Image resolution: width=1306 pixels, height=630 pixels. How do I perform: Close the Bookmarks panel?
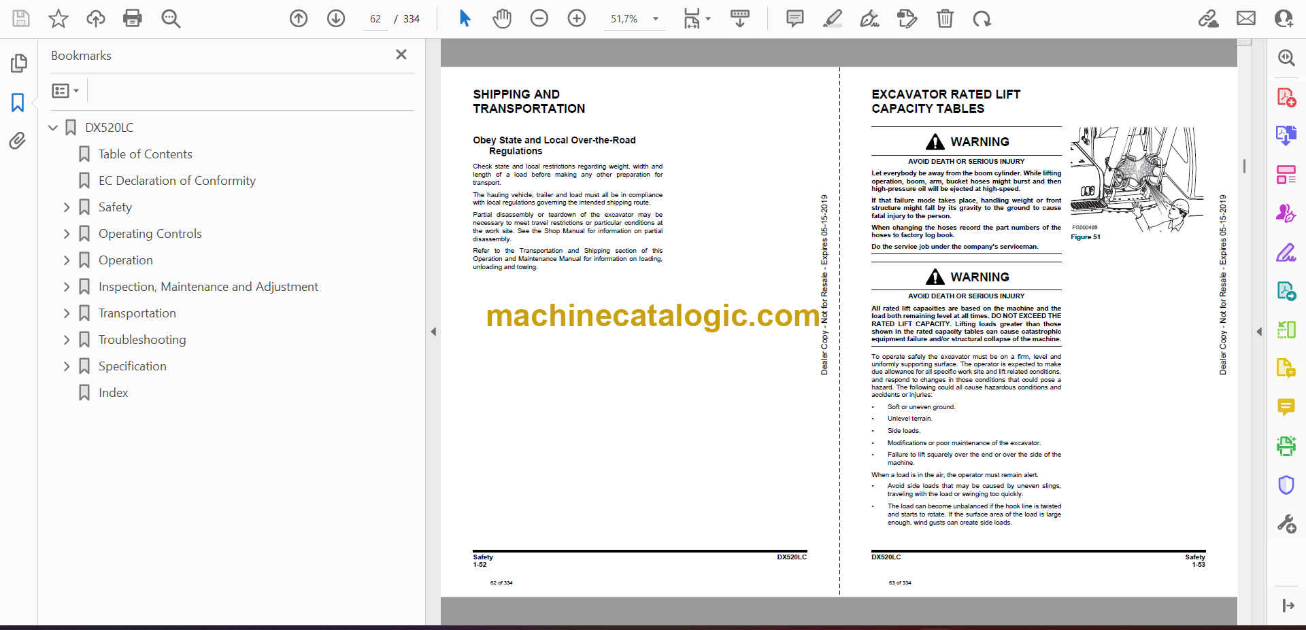[x=401, y=54]
